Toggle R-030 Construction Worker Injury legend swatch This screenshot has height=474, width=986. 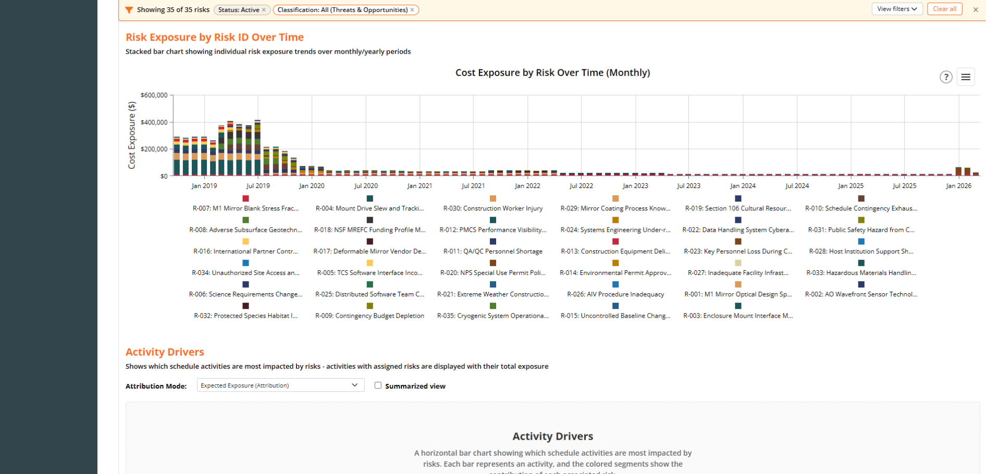click(493, 198)
